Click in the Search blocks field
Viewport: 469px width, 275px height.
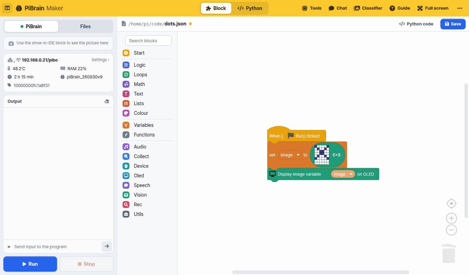pyautogui.click(x=148, y=41)
